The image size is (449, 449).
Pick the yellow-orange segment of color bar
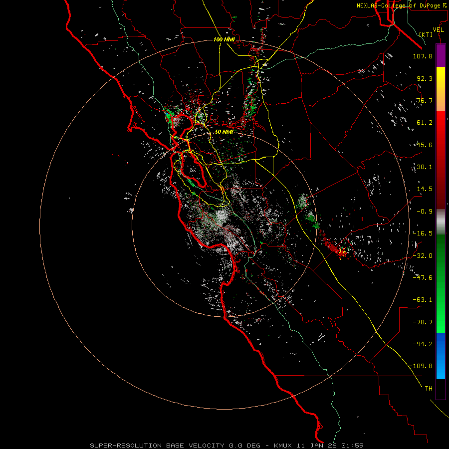pos(441,89)
